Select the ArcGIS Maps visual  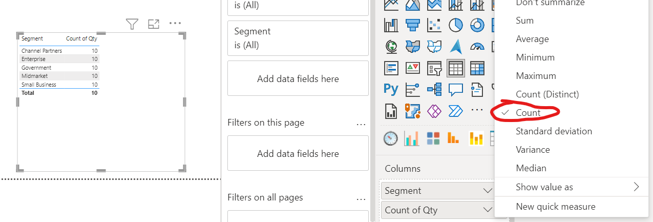pos(413,111)
